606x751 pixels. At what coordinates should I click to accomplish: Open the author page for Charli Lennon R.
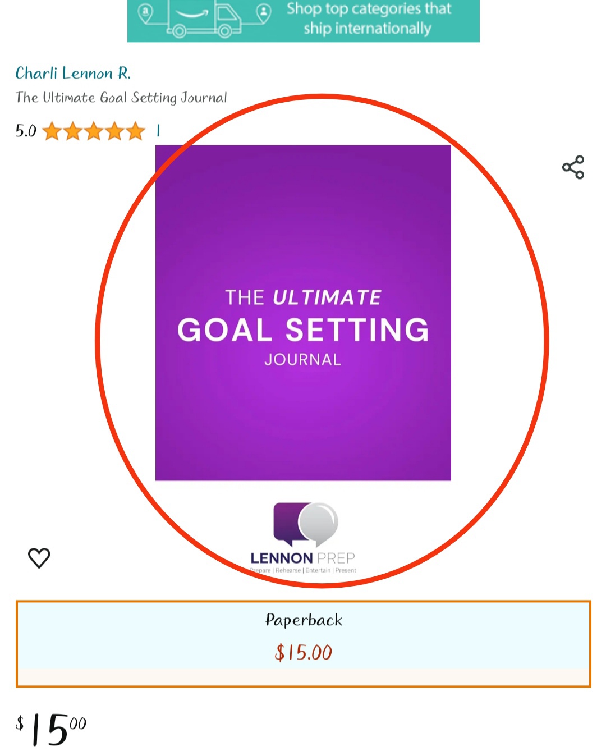tap(72, 73)
